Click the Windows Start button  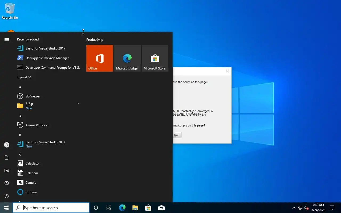tap(6, 208)
